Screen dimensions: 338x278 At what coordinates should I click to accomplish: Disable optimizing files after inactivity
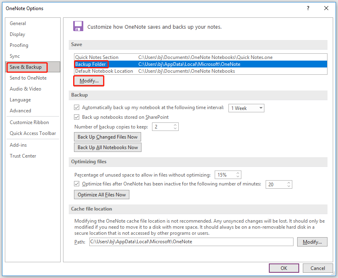coord(76,184)
